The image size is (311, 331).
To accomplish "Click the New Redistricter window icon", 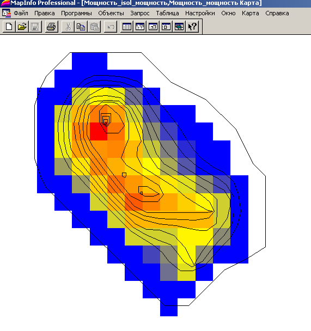I will pos(179,27).
